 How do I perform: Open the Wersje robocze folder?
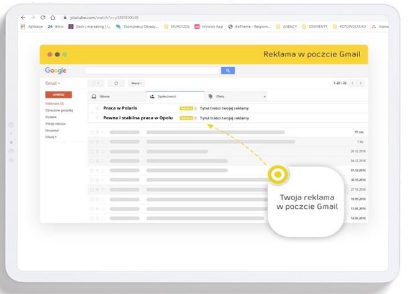click(x=55, y=124)
